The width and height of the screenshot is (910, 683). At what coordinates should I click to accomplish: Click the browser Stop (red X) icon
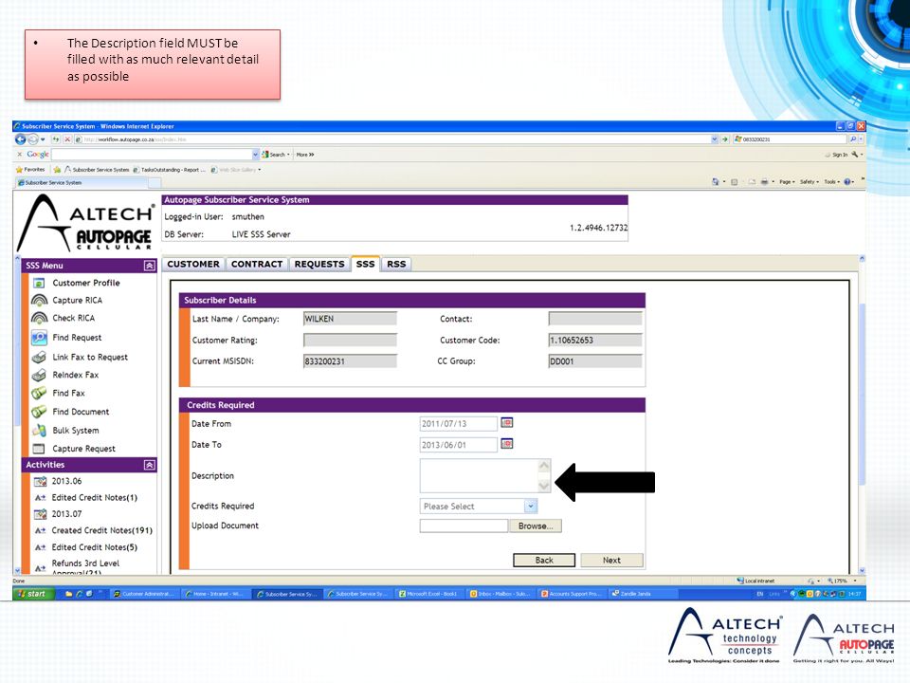[x=67, y=139]
